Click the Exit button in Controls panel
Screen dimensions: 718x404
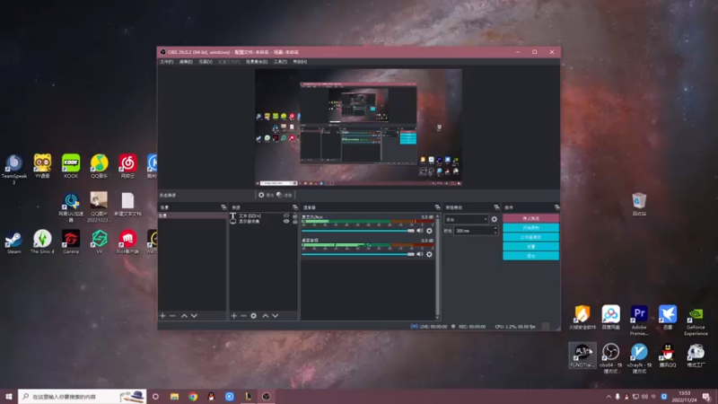530,256
